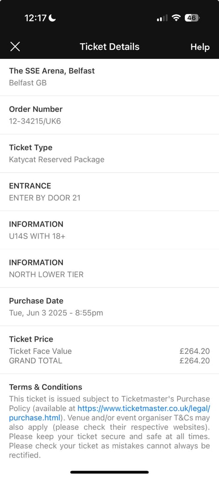Tap the Purchase Date row
The height and width of the screenshot is (478, 219).
(x=109, y=307)
